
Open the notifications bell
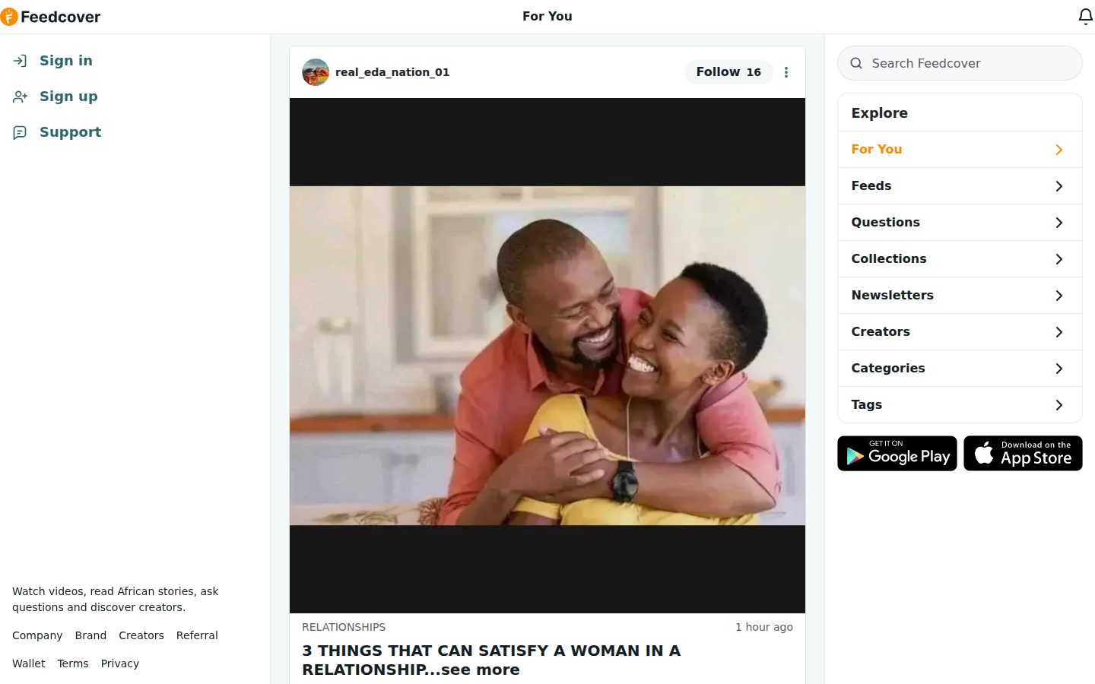coord(1086,17)
